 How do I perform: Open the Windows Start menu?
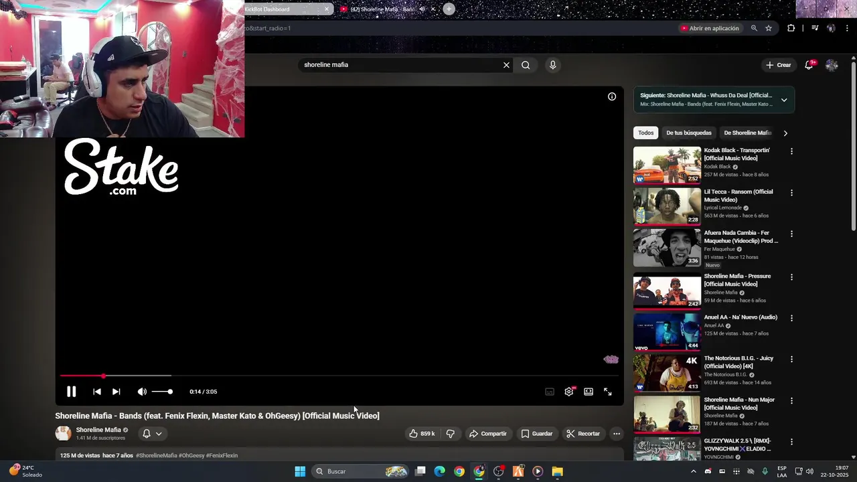point(300,471)
